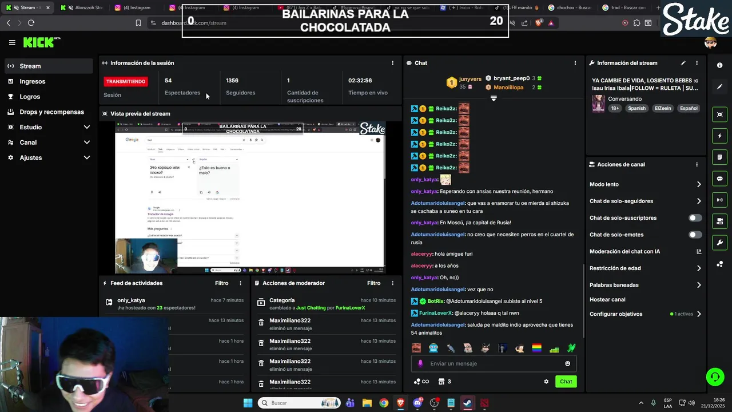Click Hostear canal

[x=607, y=299]
